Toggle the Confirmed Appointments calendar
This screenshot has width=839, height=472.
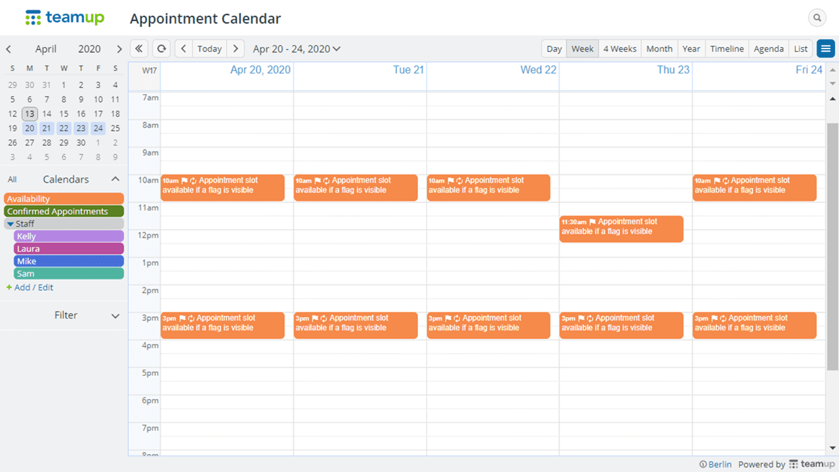(64, 211)
